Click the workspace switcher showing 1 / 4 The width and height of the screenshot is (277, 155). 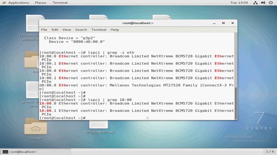[x=270, y=152]
